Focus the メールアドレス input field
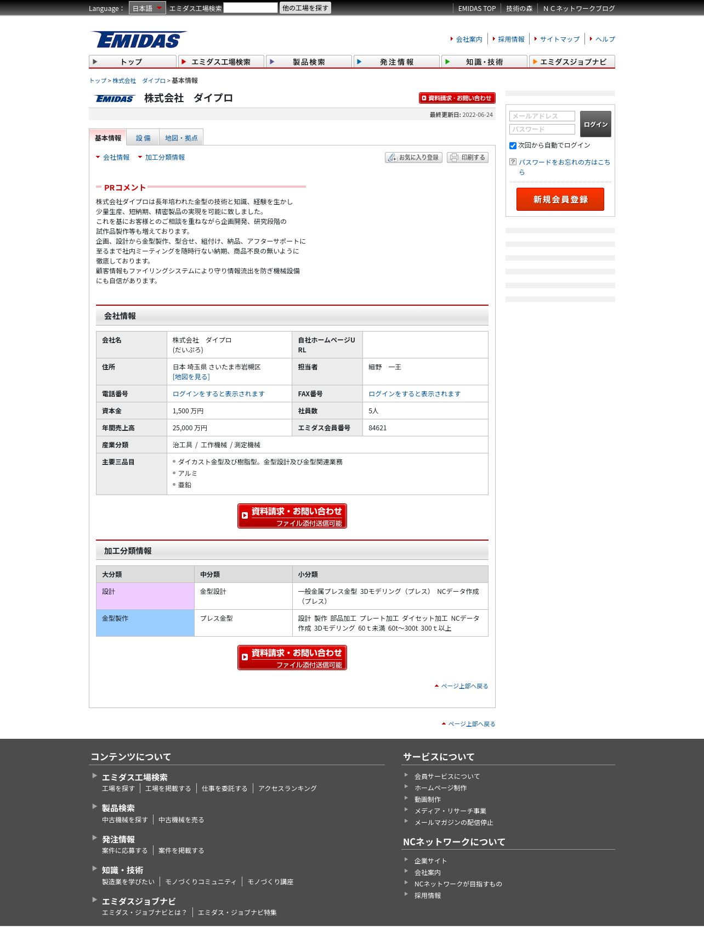The width and height of the screenshot is (704, 932). (x=542, y=116)
